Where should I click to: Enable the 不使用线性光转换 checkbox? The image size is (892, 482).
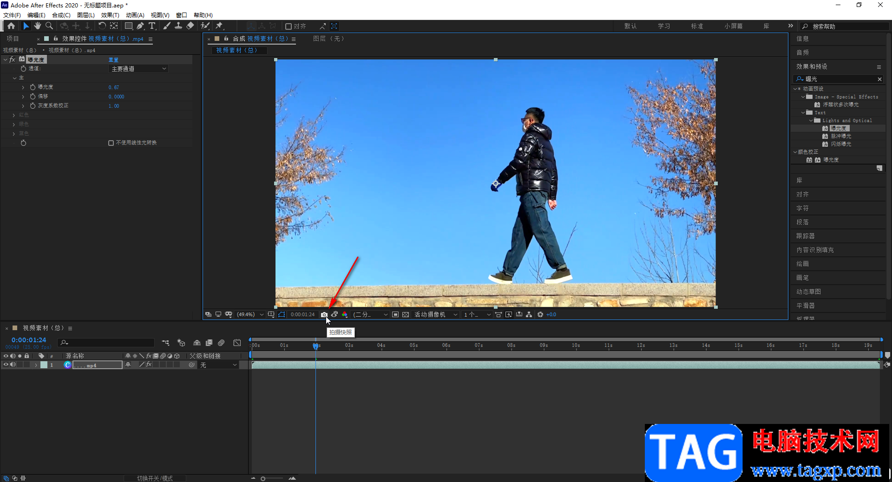111,143
